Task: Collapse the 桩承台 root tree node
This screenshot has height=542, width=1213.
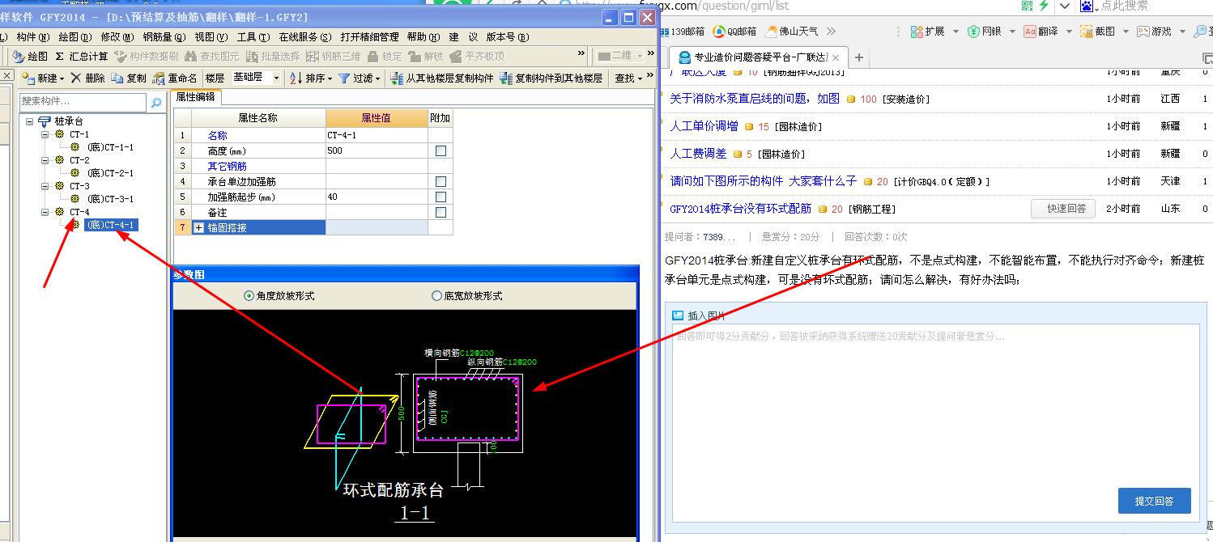Action: (30, 121)
